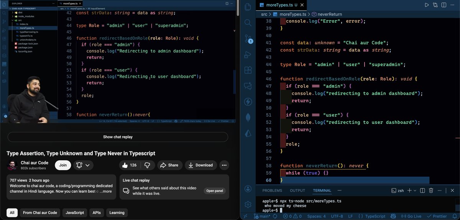The width and height of the screenshot is (460, 220).
Task: Show additional panel views ellipsis next to TERMINAL
Action: click(340, 190)
